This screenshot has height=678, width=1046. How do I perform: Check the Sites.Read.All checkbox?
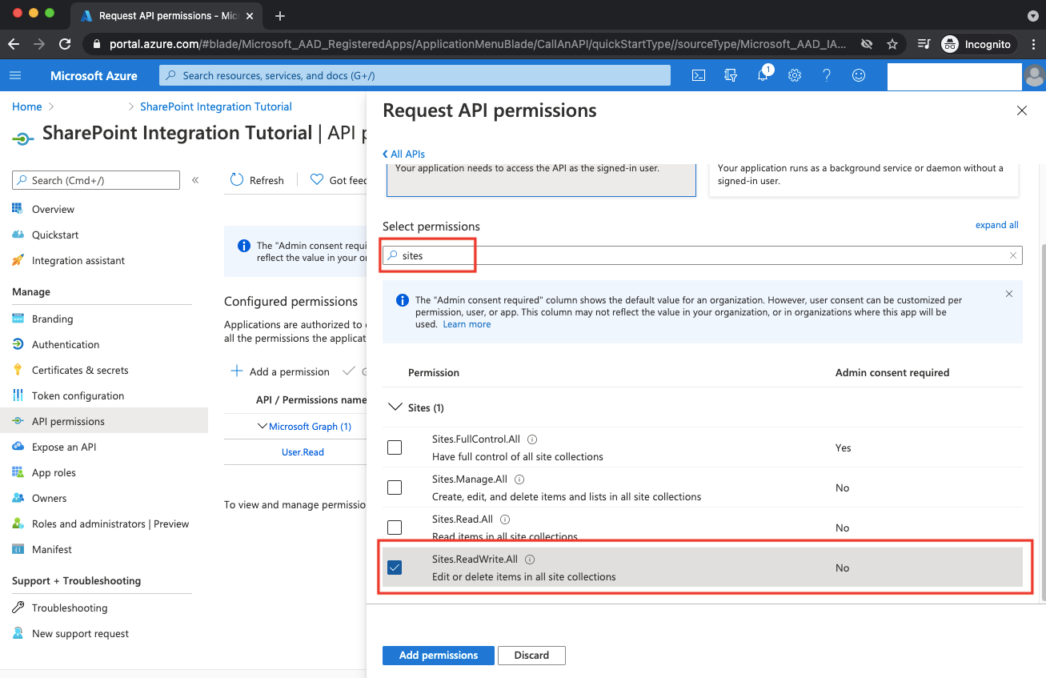(x=395, y=528)
